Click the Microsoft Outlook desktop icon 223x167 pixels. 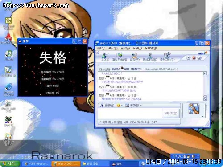[x=8, y=24]
